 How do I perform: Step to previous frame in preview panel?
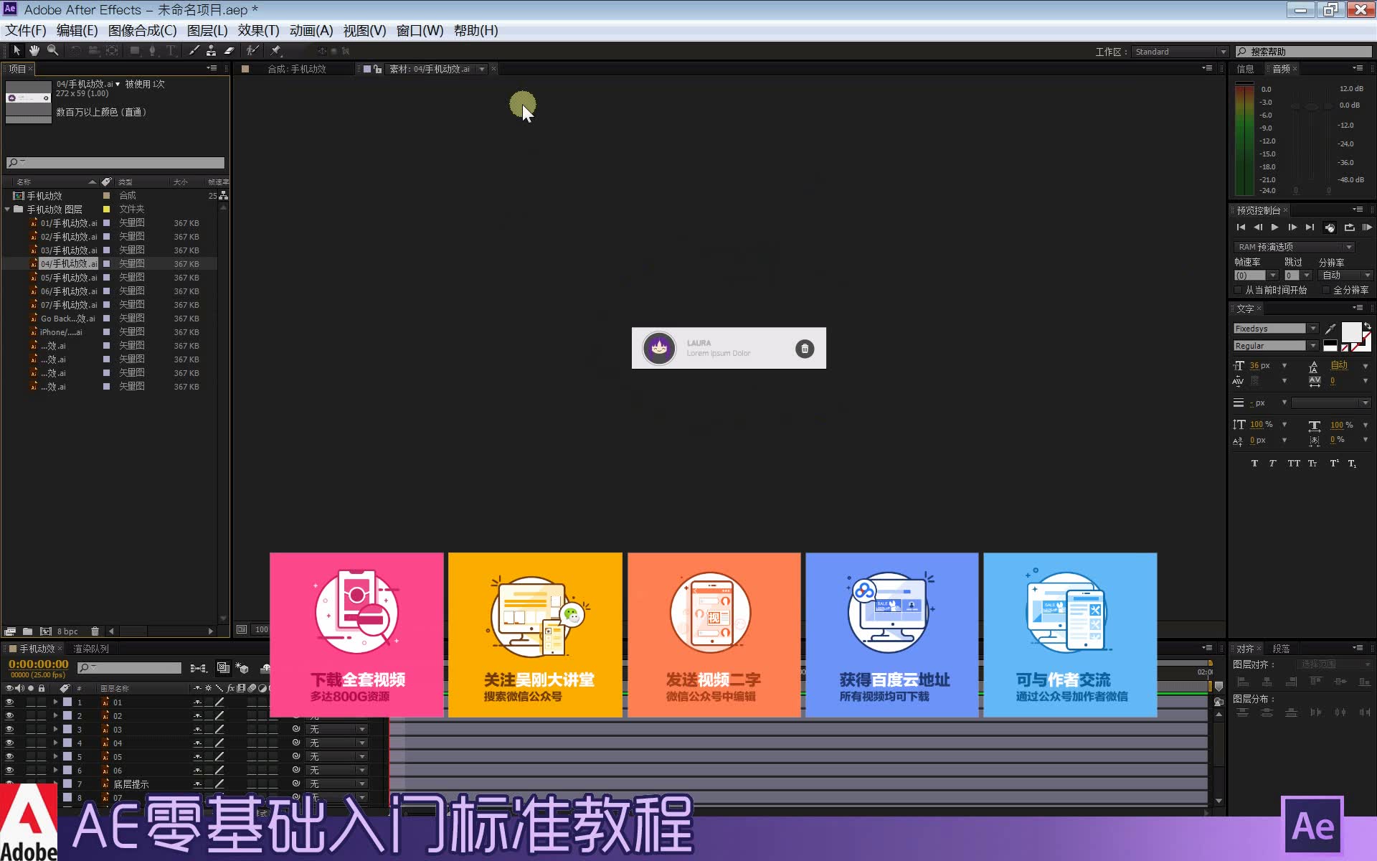point(1258,227)
